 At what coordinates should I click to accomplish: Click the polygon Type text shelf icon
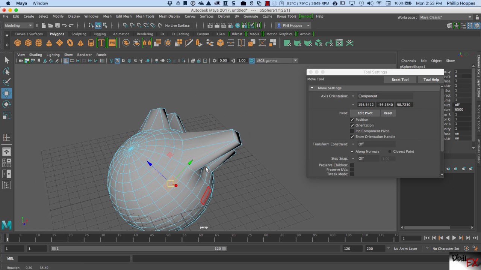pos(101,43)
